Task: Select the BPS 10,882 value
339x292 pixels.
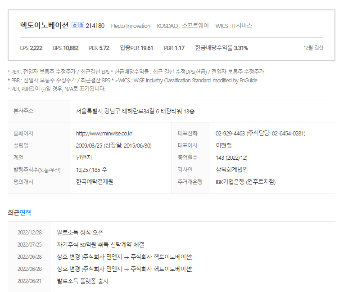Action: (66, 48)
